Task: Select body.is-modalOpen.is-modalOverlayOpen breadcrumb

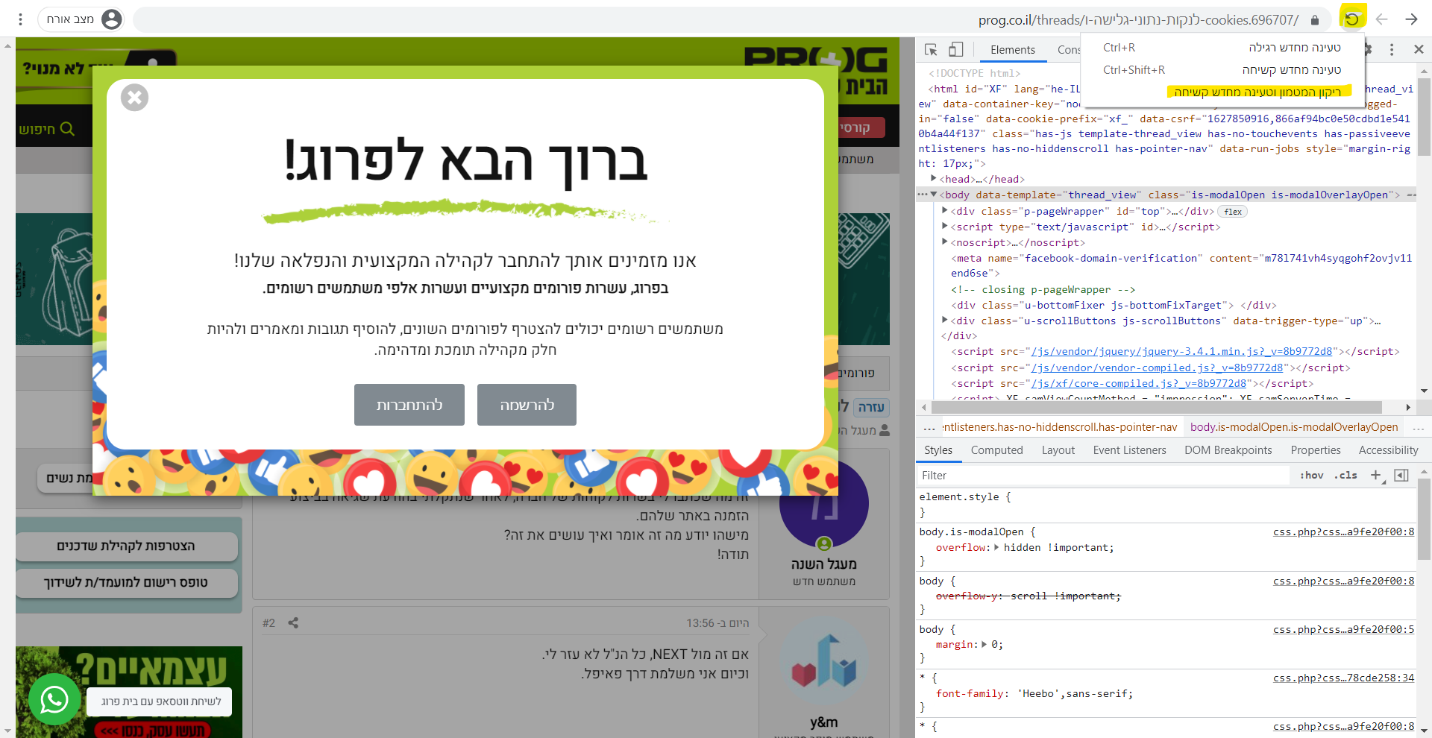Action: (x=1294, y=427)
